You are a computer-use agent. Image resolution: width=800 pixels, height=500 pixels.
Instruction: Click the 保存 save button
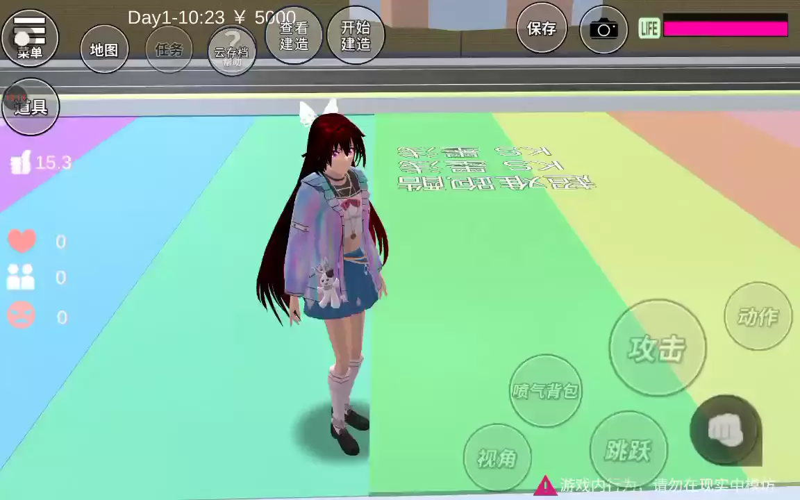coord(542,28)
